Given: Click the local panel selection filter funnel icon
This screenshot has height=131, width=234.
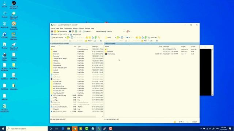Looking at the screenshot, I should coord(101,41).
